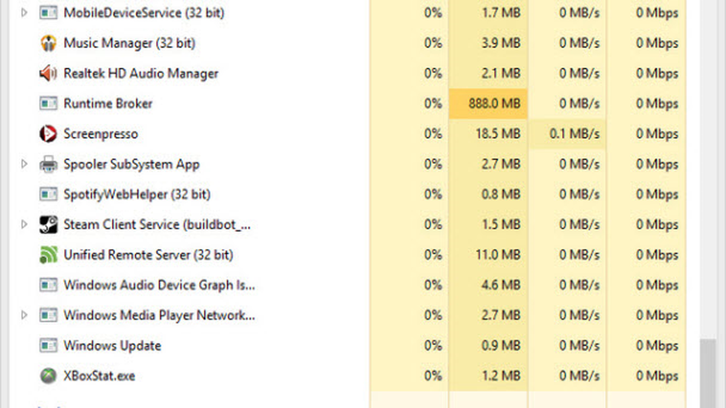Select Windows Media Player Network... name
This screenshot has height=408, width=726.
159,315
